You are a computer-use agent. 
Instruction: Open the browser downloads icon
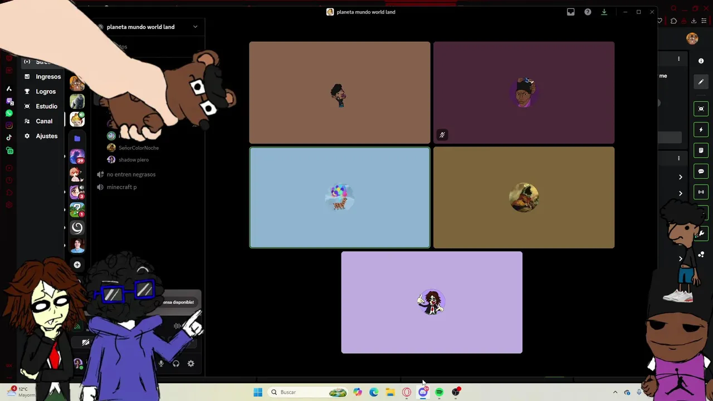pos(694,21)
